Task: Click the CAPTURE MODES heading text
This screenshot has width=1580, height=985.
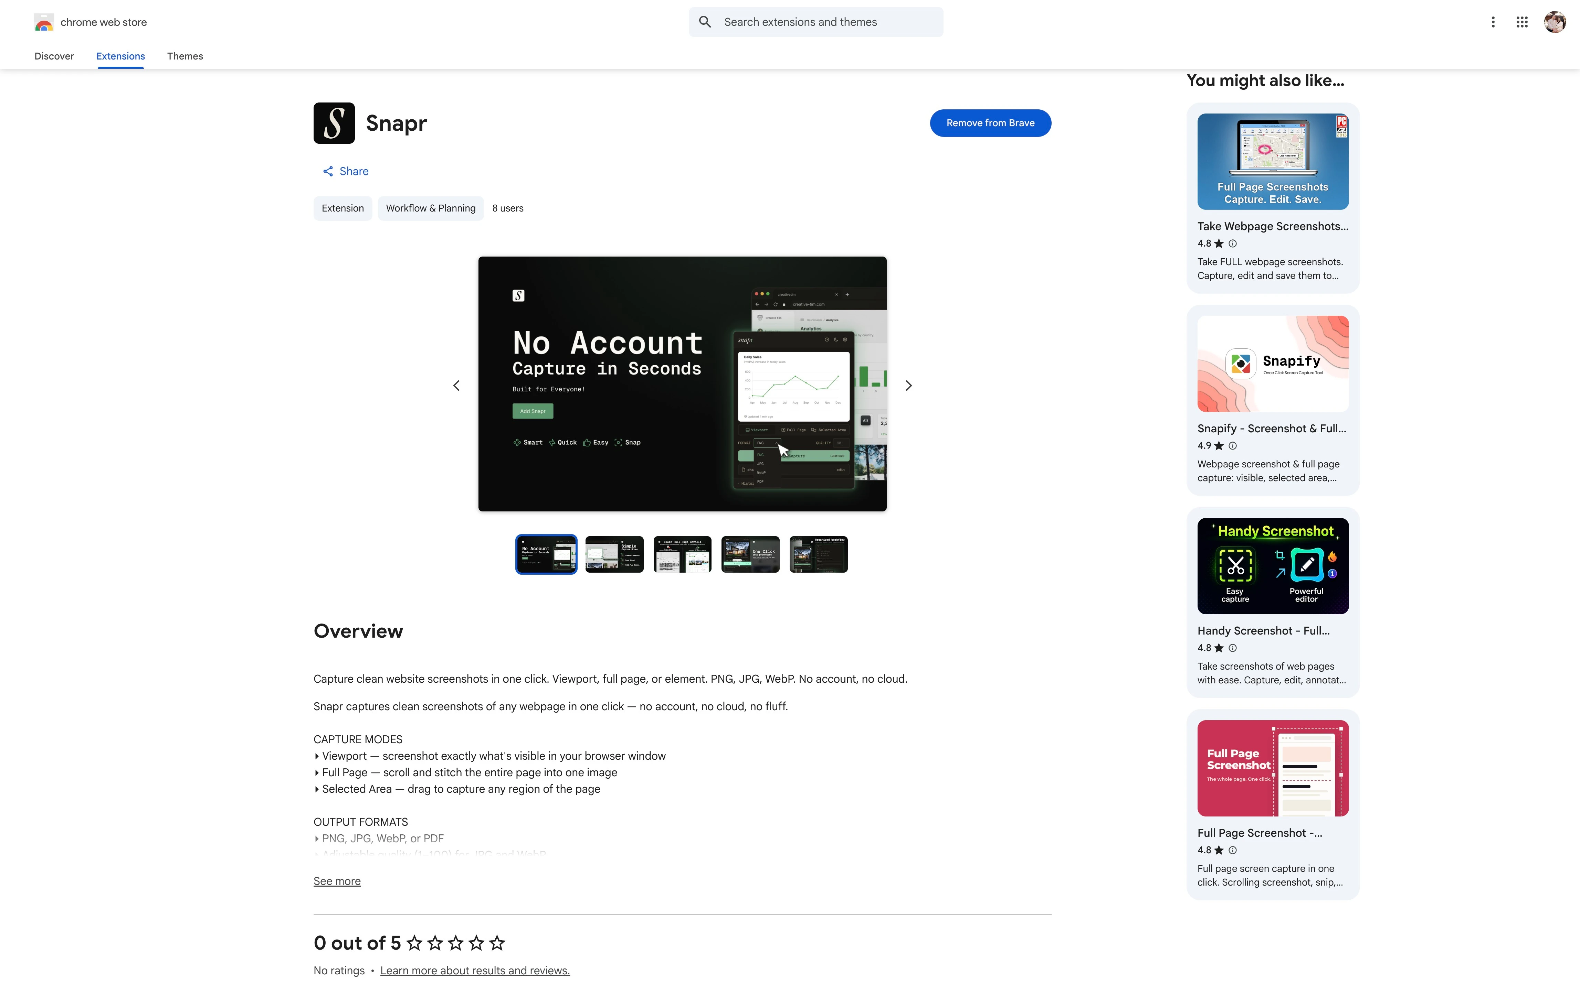Action: coord(358,739)
